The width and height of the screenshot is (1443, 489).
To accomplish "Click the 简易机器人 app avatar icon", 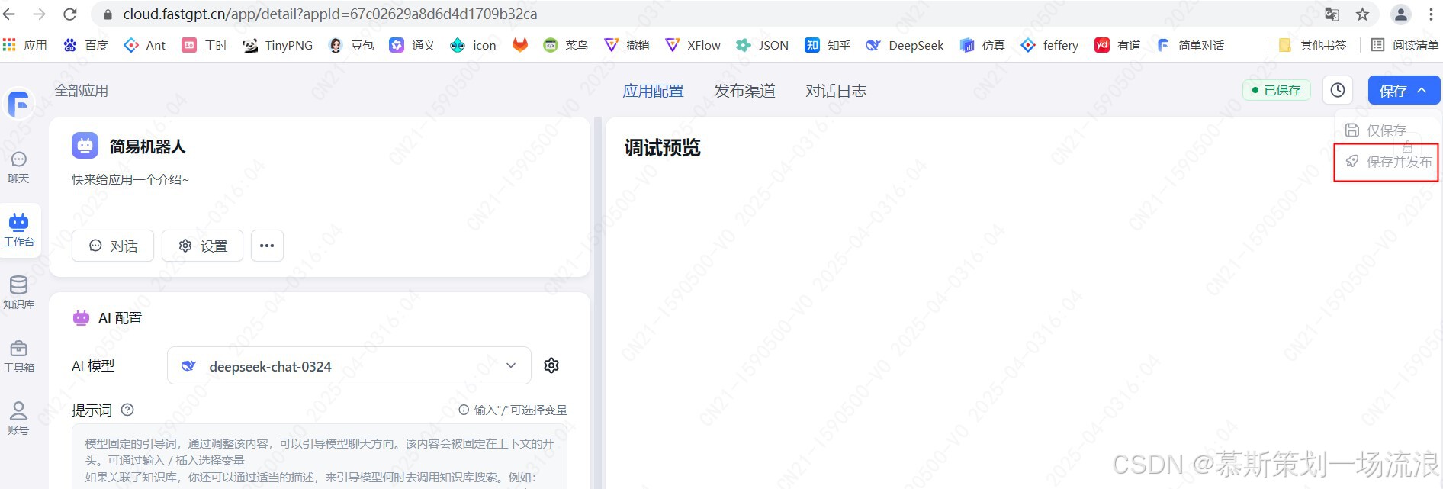I will coord(85,145).
